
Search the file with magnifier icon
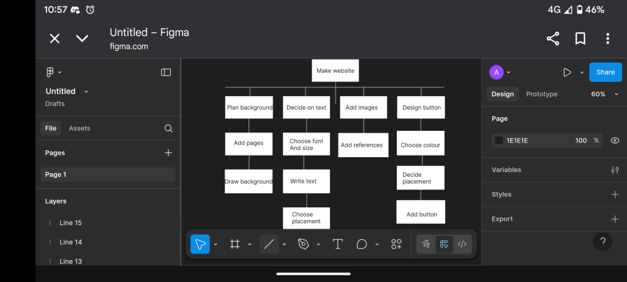168,128
